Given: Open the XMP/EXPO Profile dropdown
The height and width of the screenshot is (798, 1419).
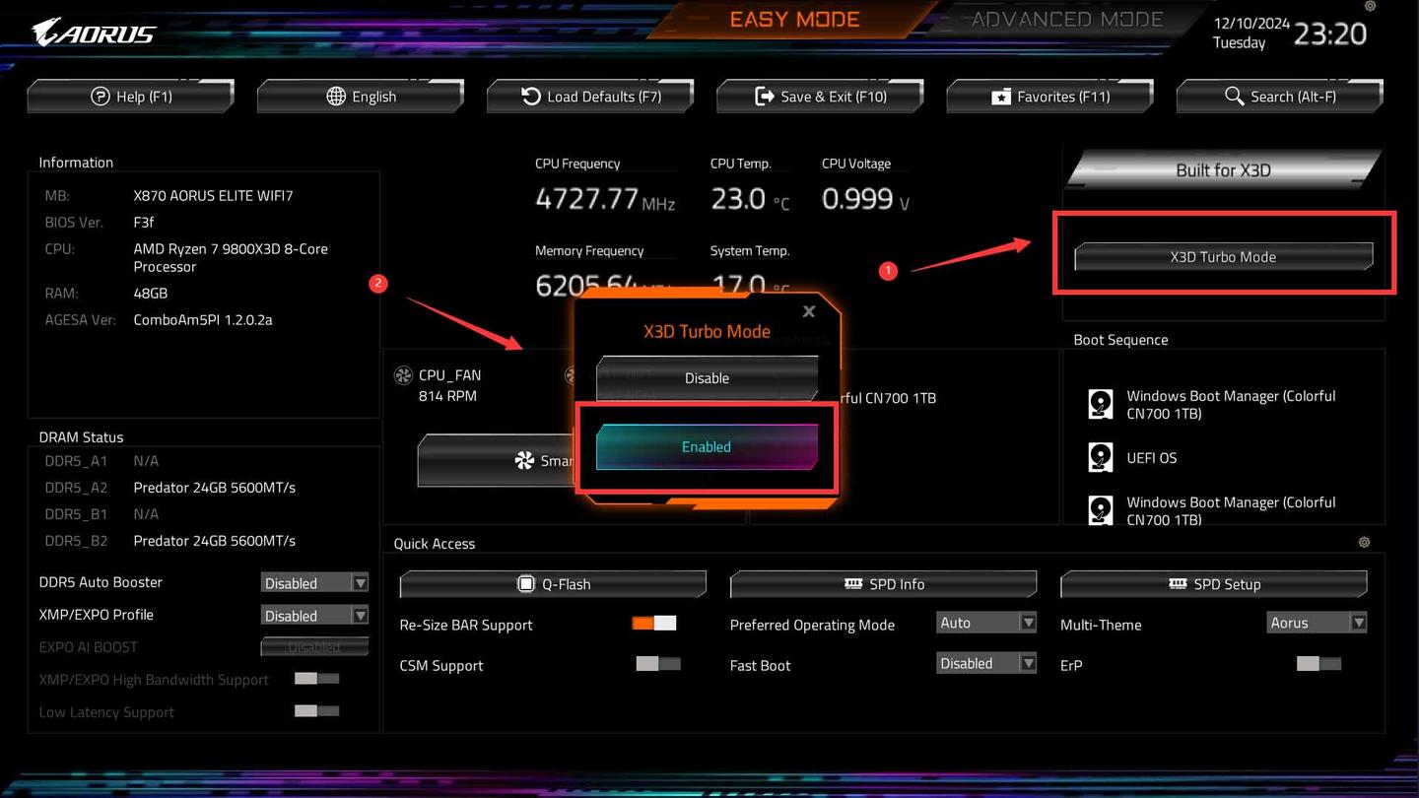Looking at the screenshot, I should pos(314,614).
